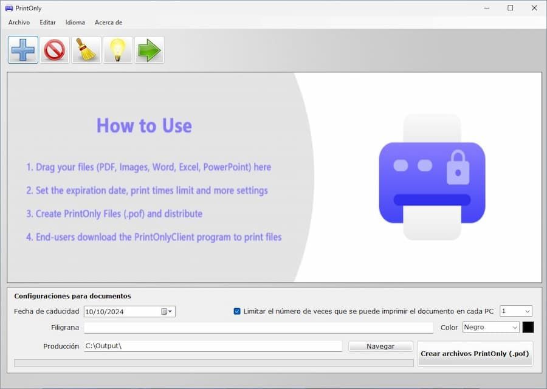
Task: Click the Filigrana label
Action: tap(65, 328)
